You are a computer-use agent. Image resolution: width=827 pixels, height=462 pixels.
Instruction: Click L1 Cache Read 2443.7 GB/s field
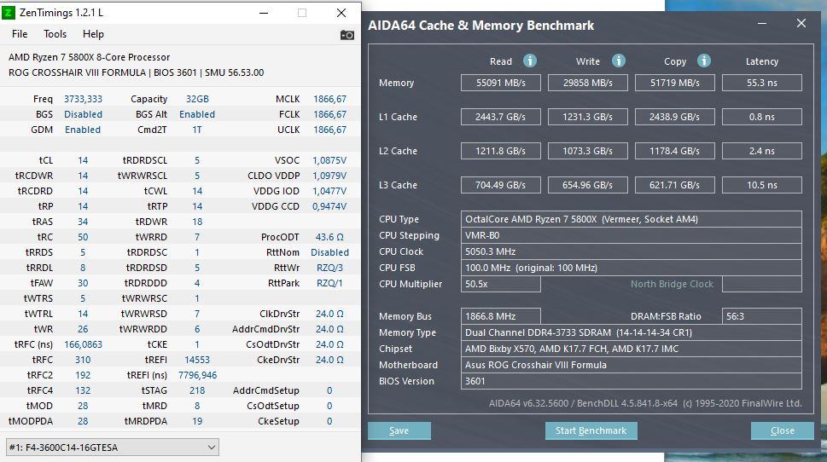[500, 117]
